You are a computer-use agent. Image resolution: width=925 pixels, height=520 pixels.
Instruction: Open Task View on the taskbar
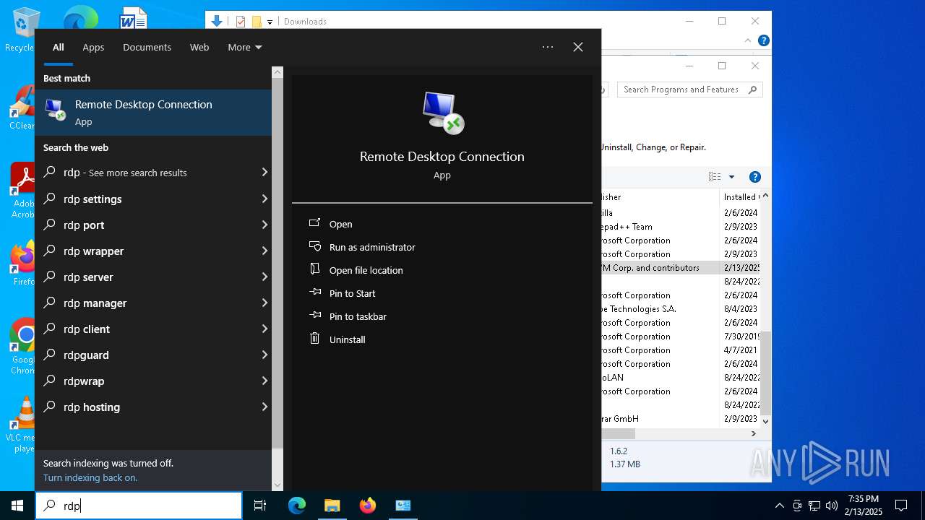pos(260,506)
